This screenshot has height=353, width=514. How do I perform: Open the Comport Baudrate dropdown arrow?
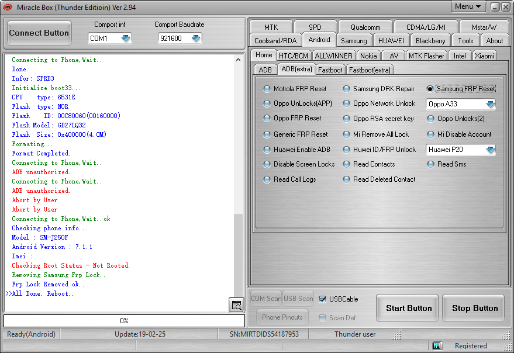click(x=196, y=39)
